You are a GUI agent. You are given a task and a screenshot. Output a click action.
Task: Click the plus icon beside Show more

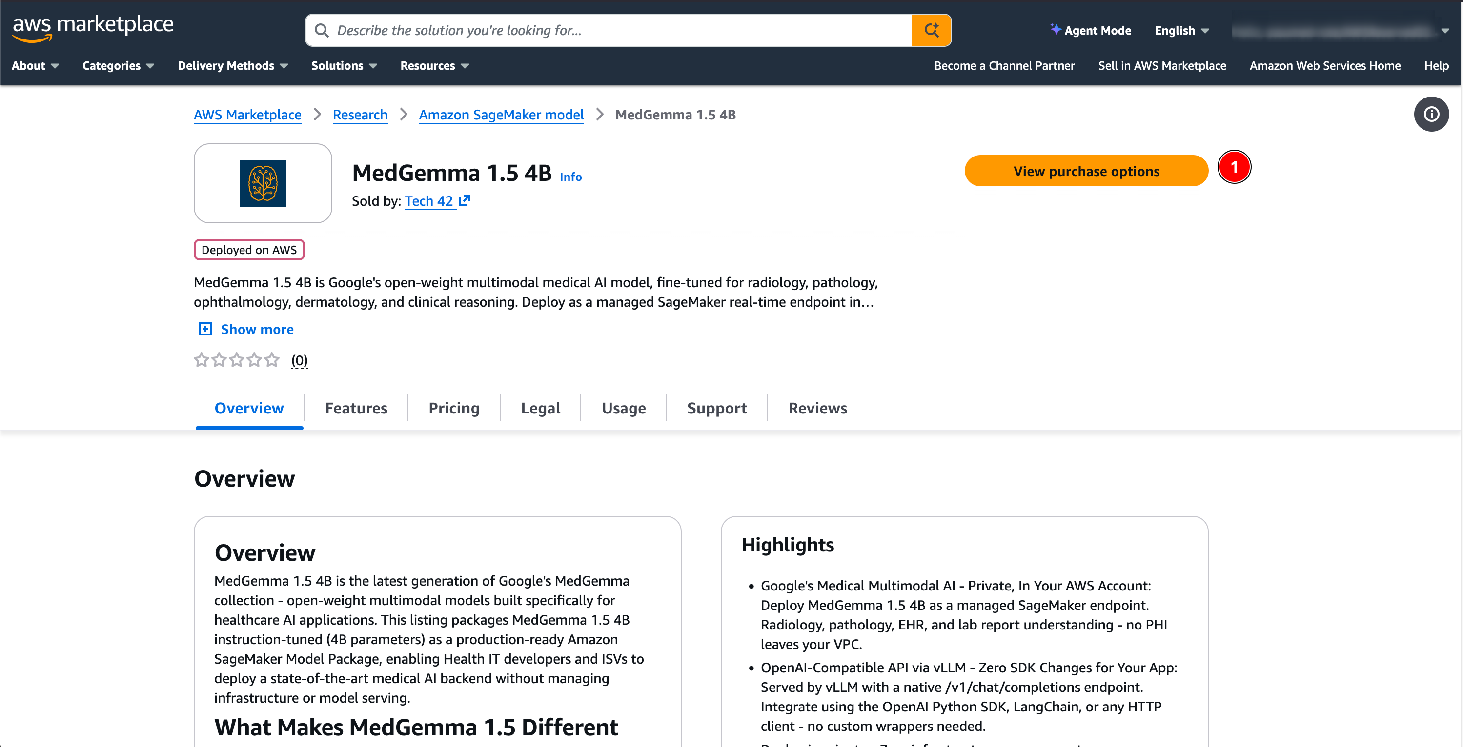(205, 329)
